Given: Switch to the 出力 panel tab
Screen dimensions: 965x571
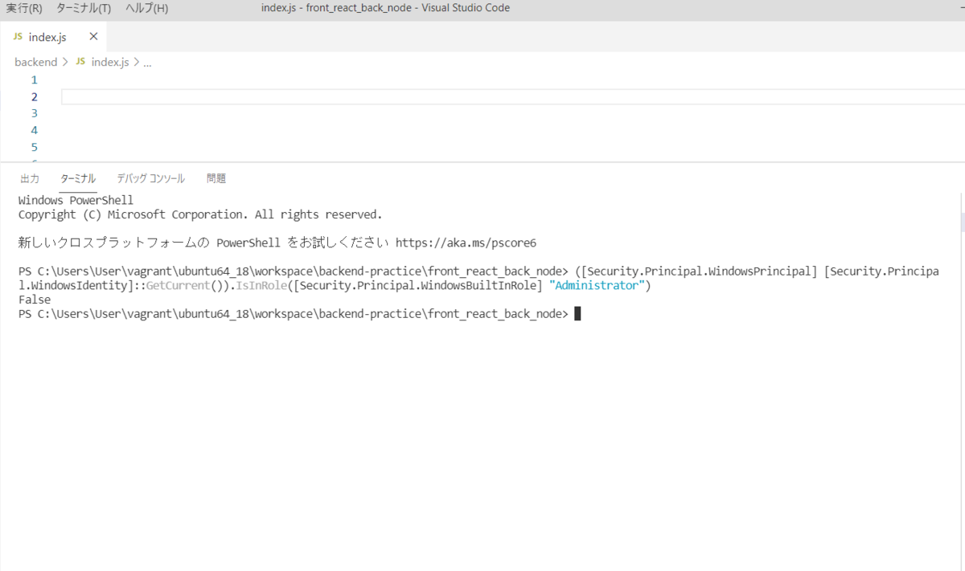Looking at the screenshot, I should [29, 178].
